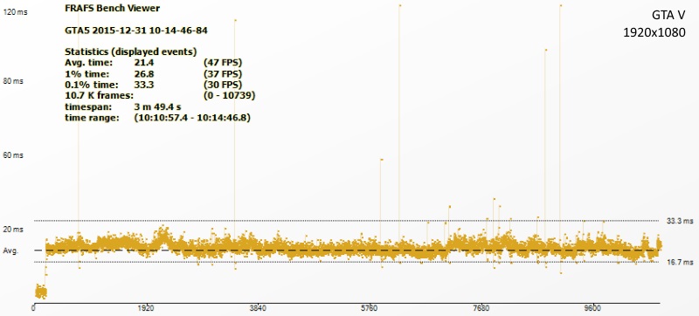Image resolution: width=699 pixels, height=316 pixels.
Task: Click the GTA V 1920x1080 caption
Action: (654, 24)
